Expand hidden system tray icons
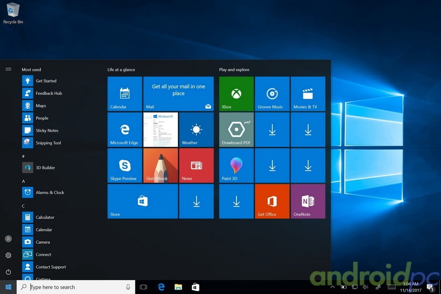Viewport: 441px width, 294px height. (332, 287)
